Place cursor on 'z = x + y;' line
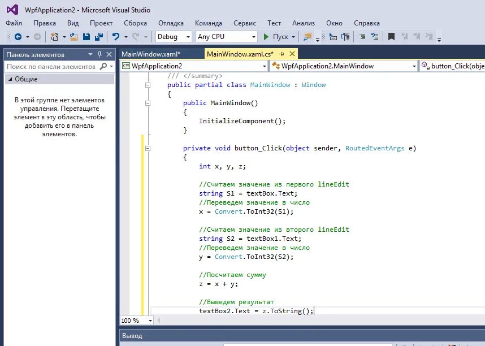485x346 pixels. [x=219, y=284]
